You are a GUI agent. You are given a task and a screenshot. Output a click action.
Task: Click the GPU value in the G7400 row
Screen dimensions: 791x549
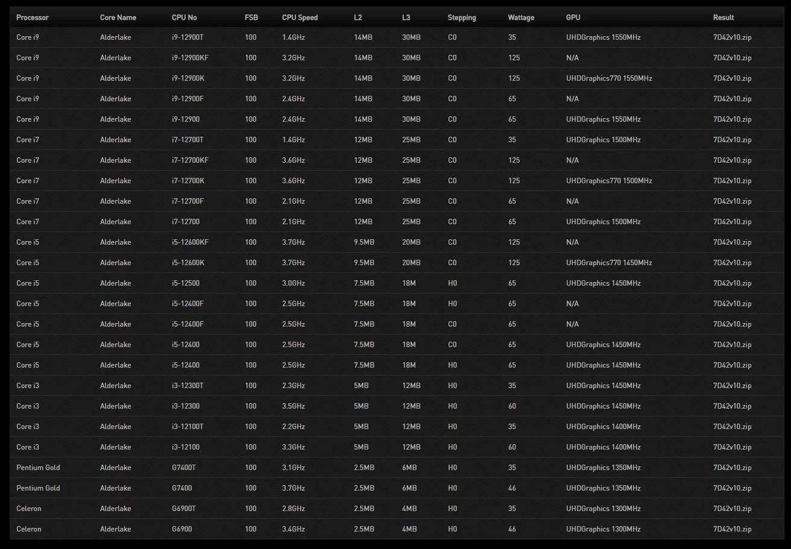(x=603, y=488)
